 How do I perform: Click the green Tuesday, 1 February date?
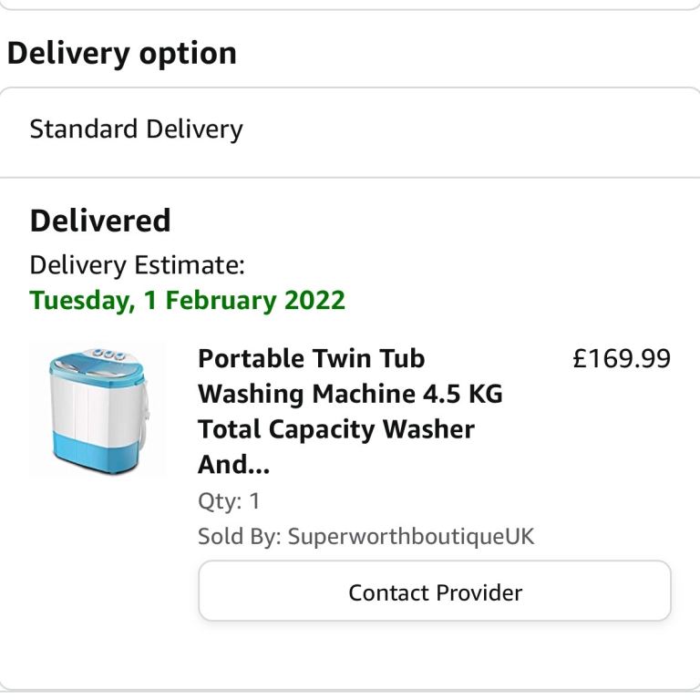tap(187, 300)
